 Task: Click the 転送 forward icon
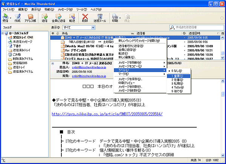coord(72,18)
